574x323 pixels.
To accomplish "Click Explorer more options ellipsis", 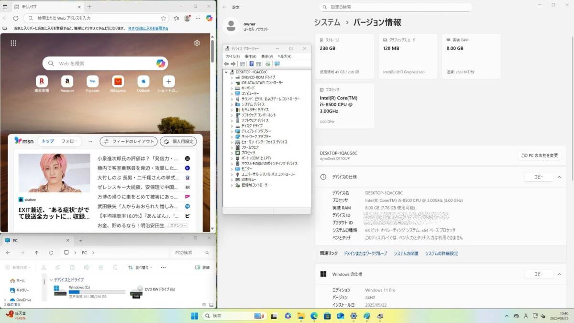I will pos(163,267).
